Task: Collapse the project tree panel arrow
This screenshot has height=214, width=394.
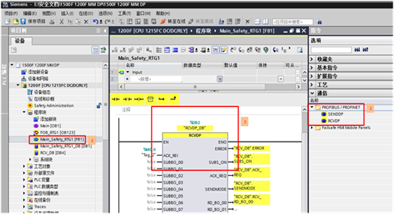Action: point(105,31)
